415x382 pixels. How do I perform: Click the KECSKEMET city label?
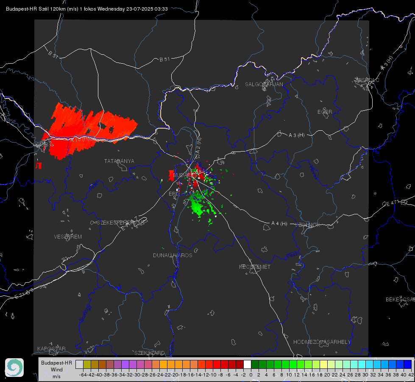coord(255,267)
